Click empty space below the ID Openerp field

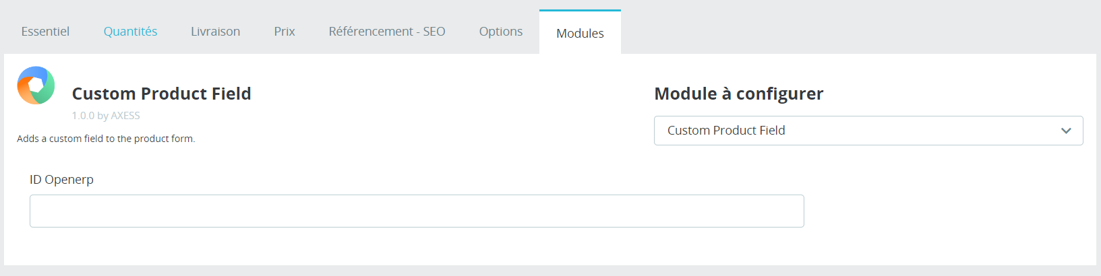pos(417,246)
